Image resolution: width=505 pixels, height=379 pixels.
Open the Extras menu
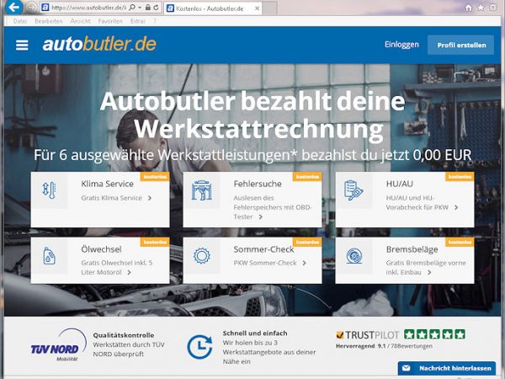(x=138, y=21)
